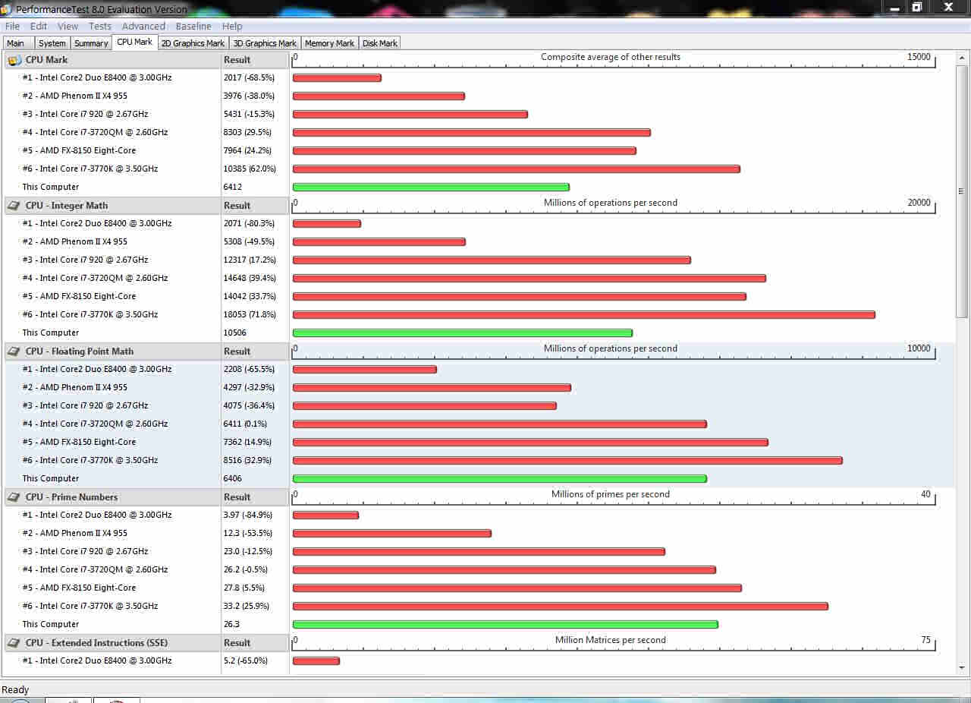The height and width of the screenshot is (703, 971).
Task: Click result 2071 (-80.3%) in Integer Math
Action: 249,223
